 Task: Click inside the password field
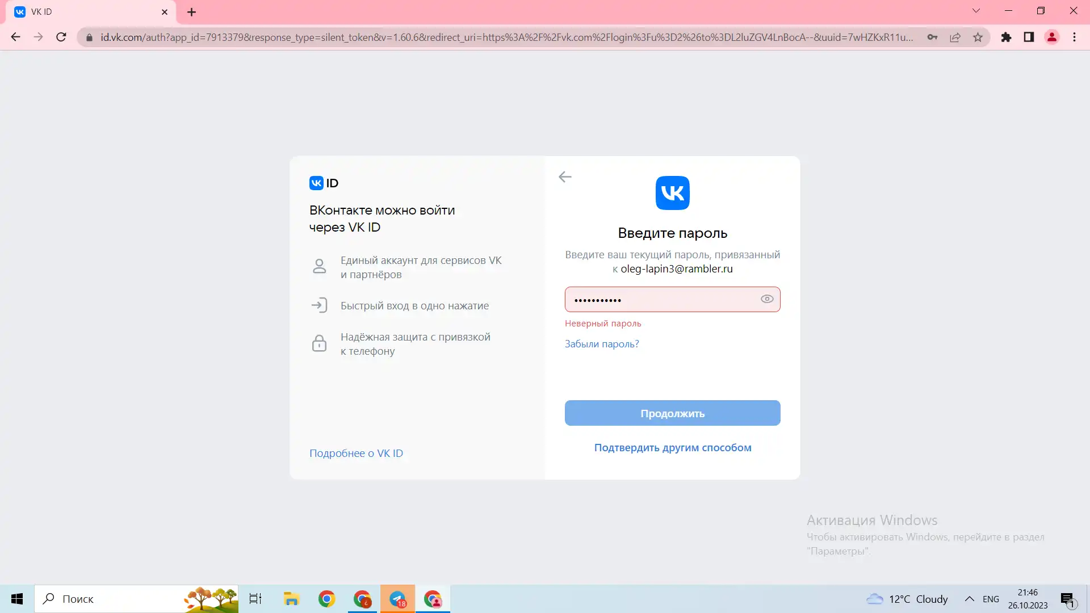click(x=673, y=299)
